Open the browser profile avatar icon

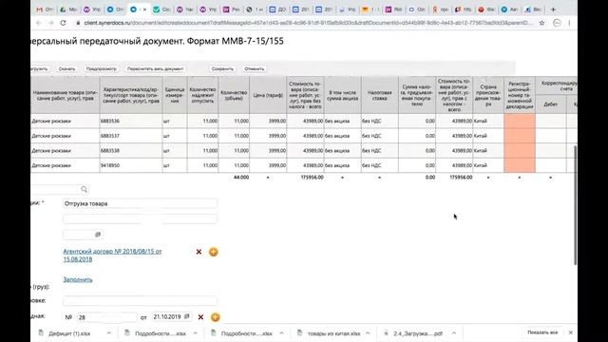(557, 23)
